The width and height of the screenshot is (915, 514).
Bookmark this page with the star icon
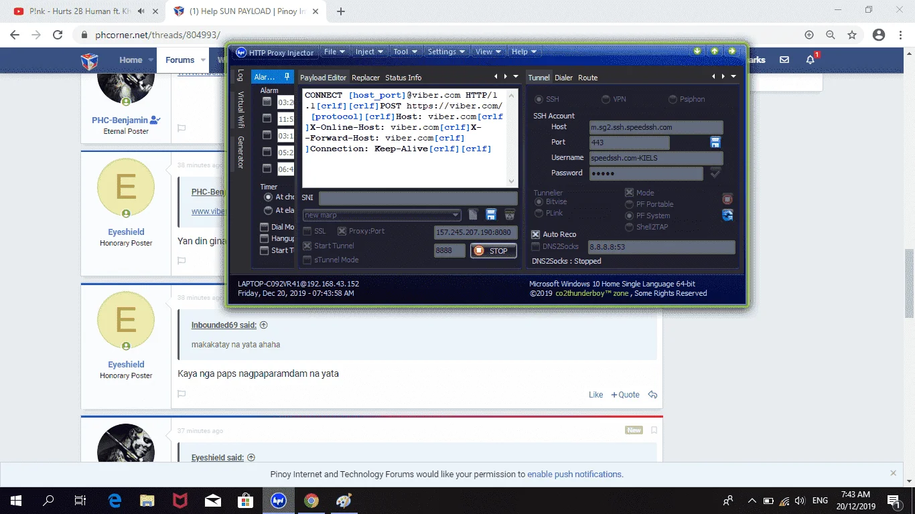[x=852, y=35]
